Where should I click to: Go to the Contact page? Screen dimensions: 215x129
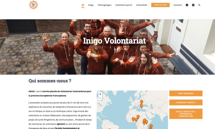(x=177, y=5)
